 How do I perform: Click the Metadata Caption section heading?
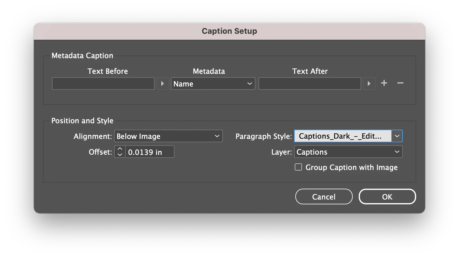[x=82, y=56]
